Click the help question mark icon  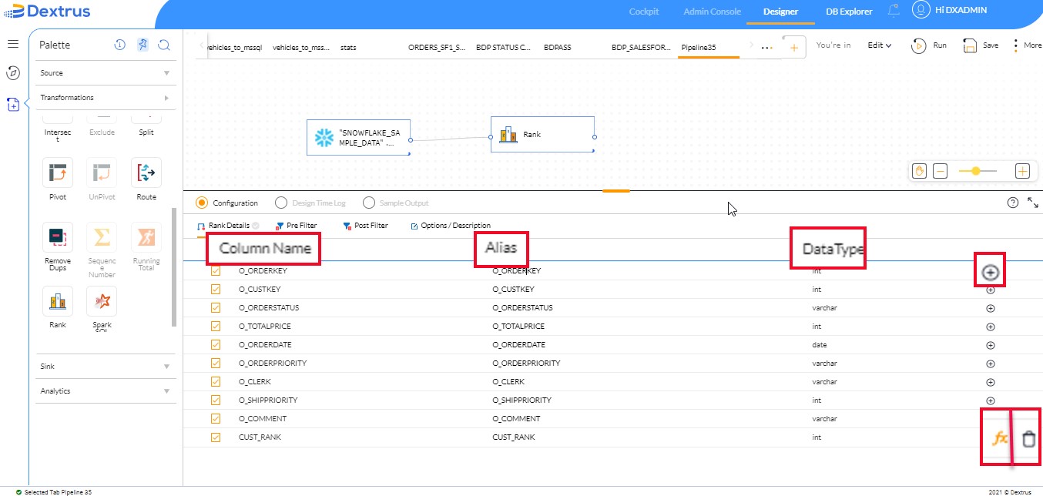pyautogui.click(x=1013, y=203)
